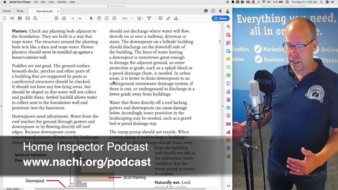Image resolution: width=338 pixels, height=190 pixels.
Task: Open yellow Comment tool in right pane
Action: (x=228, y=59)
